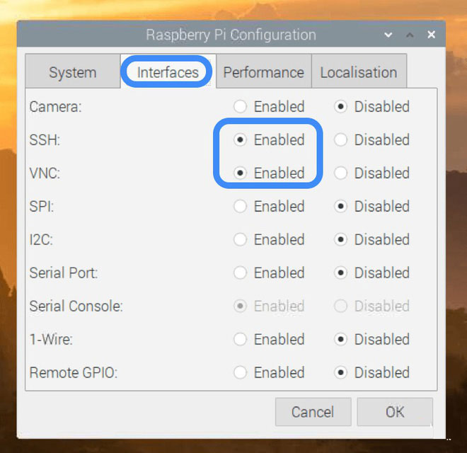Select Disabled for Camera

click(x=341, y=107)
